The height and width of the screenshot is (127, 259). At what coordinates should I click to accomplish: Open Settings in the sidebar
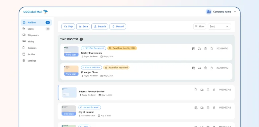[36, 61]
